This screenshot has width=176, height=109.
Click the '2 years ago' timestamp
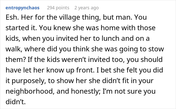pyautogui.click(x=86, y=8)
